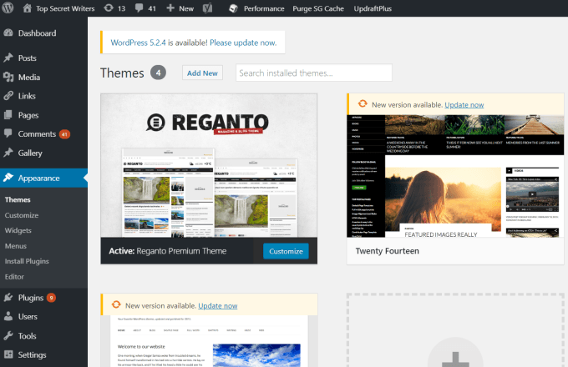Click the plus icon next to New

(170, 8)
